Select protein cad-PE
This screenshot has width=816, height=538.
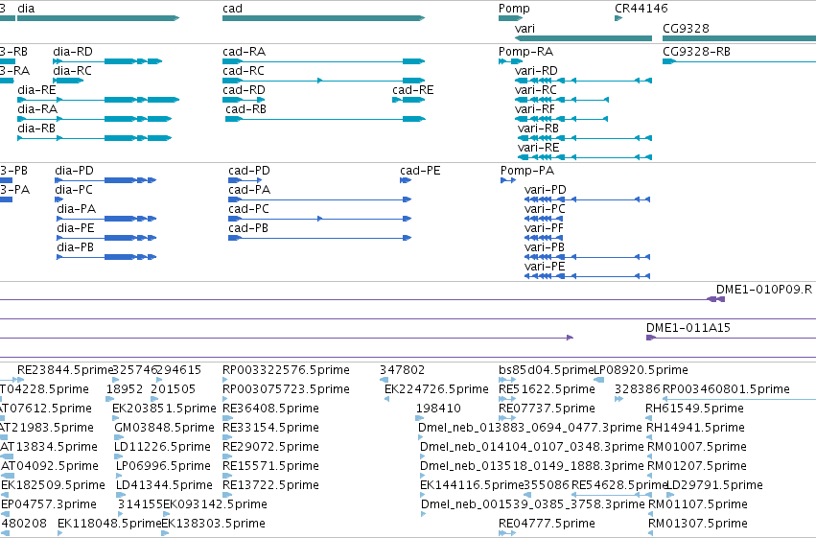click(406, 180)
